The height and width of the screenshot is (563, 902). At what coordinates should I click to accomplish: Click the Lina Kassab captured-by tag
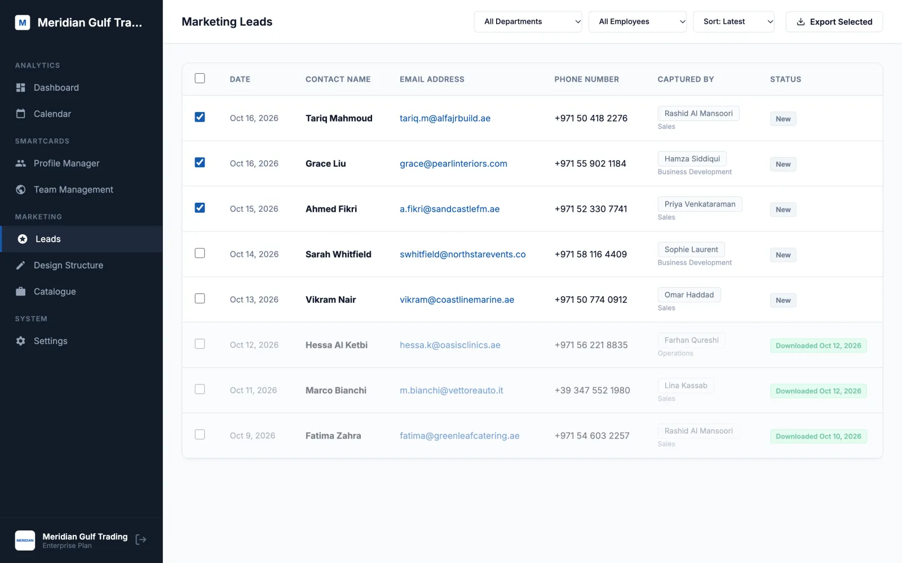pos(686,386)
